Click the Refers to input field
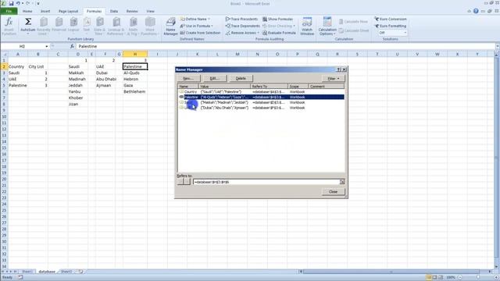Viewport: 500px width, 281px height. [x=266, y=182]
